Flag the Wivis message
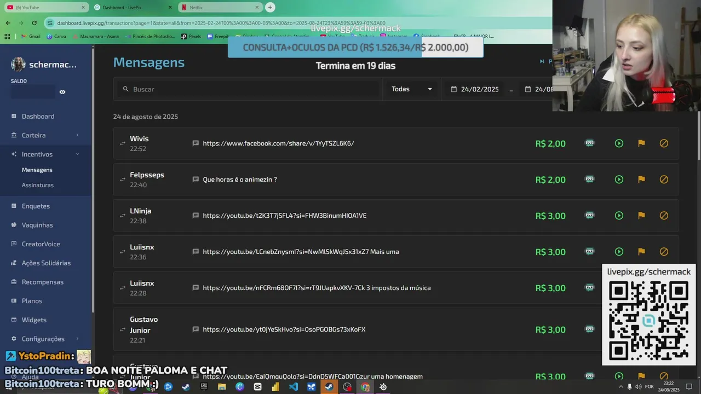This screenshot has width=701, height=394. coord(641,143)
